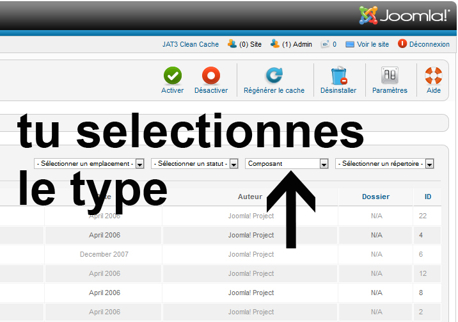Open the Aide lifebuoy icon
Viewport: 458px width, 322px height.
[x=433, y=76]
